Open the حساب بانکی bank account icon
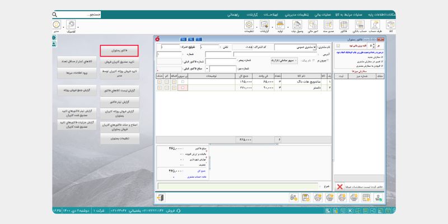 (x=360, y=25)
